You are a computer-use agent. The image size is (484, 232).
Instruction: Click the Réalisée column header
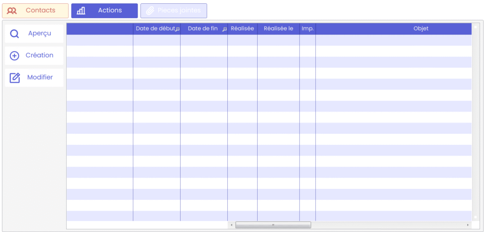pos(242,28)
